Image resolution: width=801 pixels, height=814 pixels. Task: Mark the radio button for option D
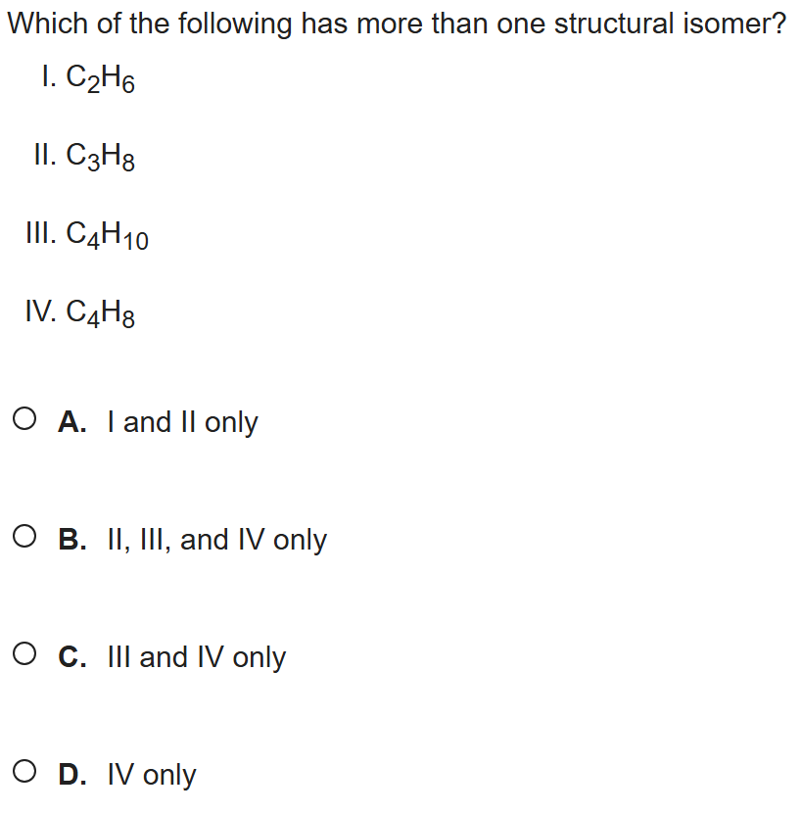click(27, 774)
